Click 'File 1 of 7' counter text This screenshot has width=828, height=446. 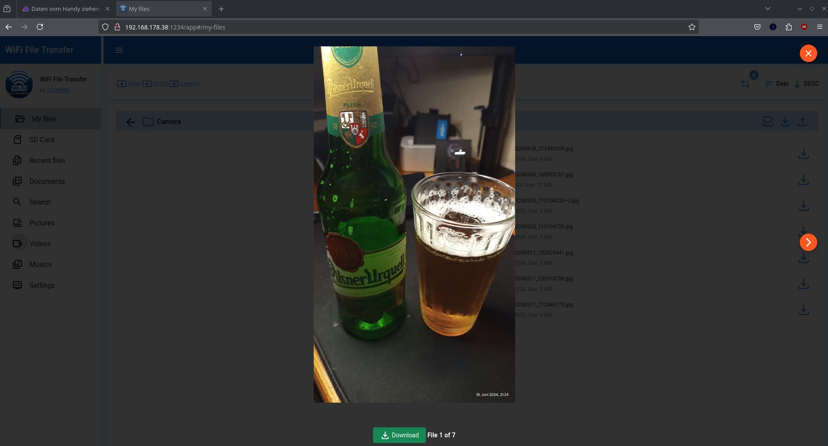441,435
